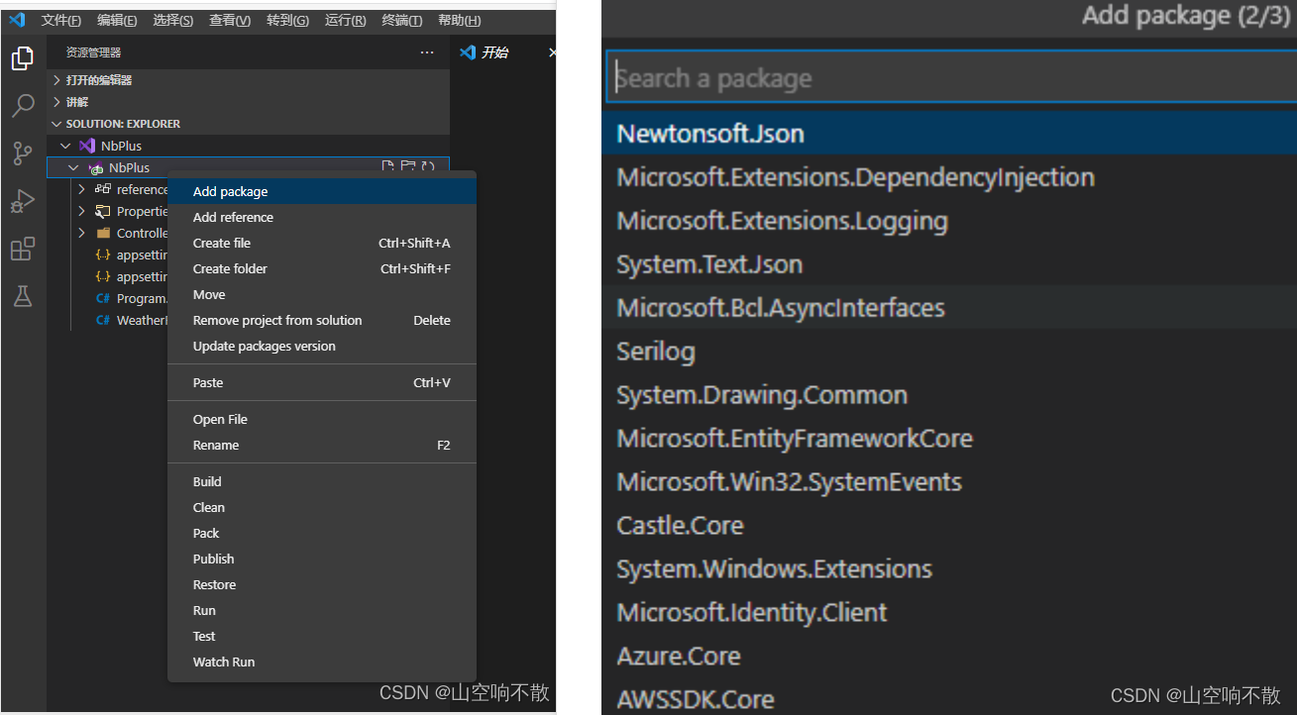Select Pack in context menu

tap(322, 533)
